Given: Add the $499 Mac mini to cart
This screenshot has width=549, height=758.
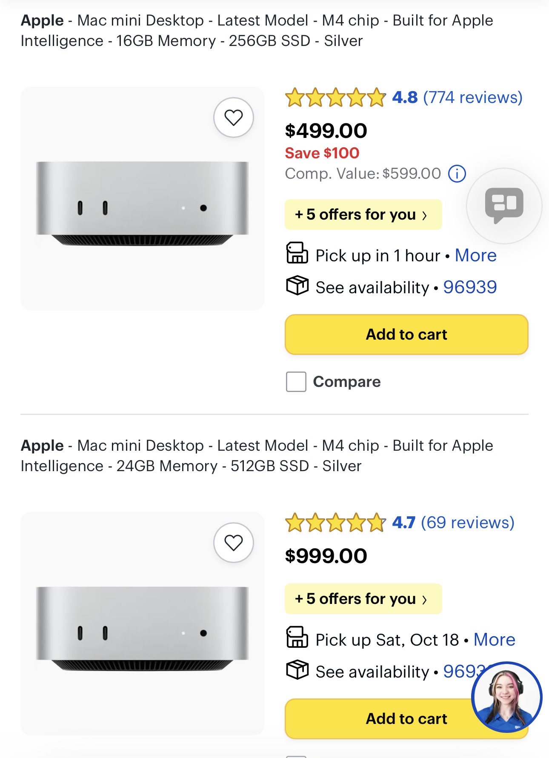Looking at the screenshot, I should coord(406,335).
